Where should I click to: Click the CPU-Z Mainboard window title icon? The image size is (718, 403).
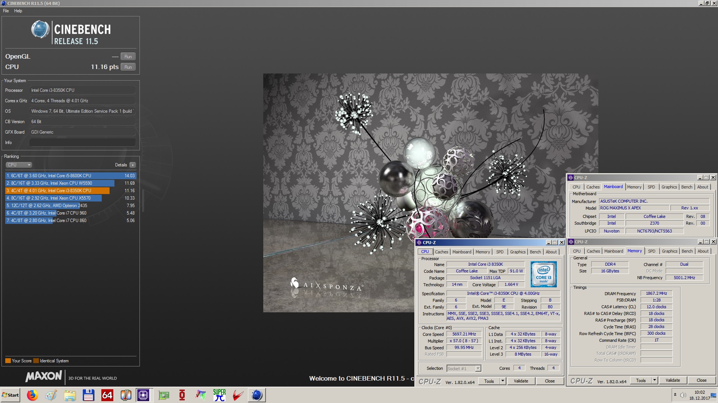point(571,178)
